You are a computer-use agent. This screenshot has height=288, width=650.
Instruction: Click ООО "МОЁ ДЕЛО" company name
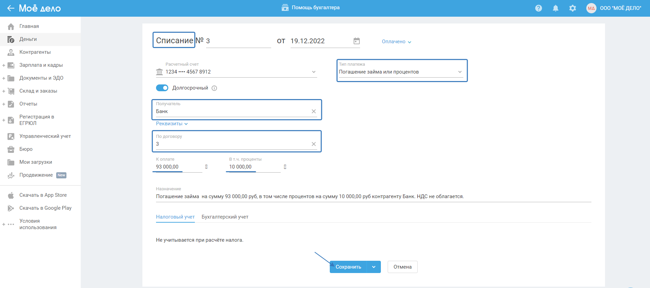[620, 8]
